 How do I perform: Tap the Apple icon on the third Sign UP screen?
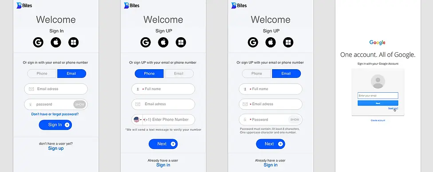(x=271, y=43)
